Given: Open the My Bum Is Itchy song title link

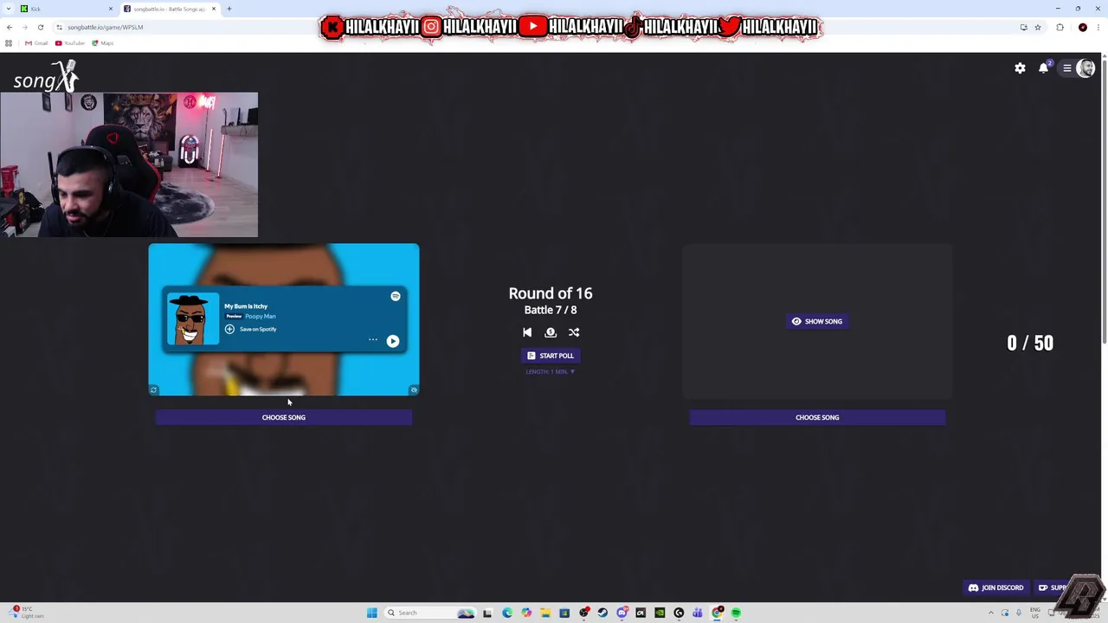Looking at the screenshot, I should 246,306.
